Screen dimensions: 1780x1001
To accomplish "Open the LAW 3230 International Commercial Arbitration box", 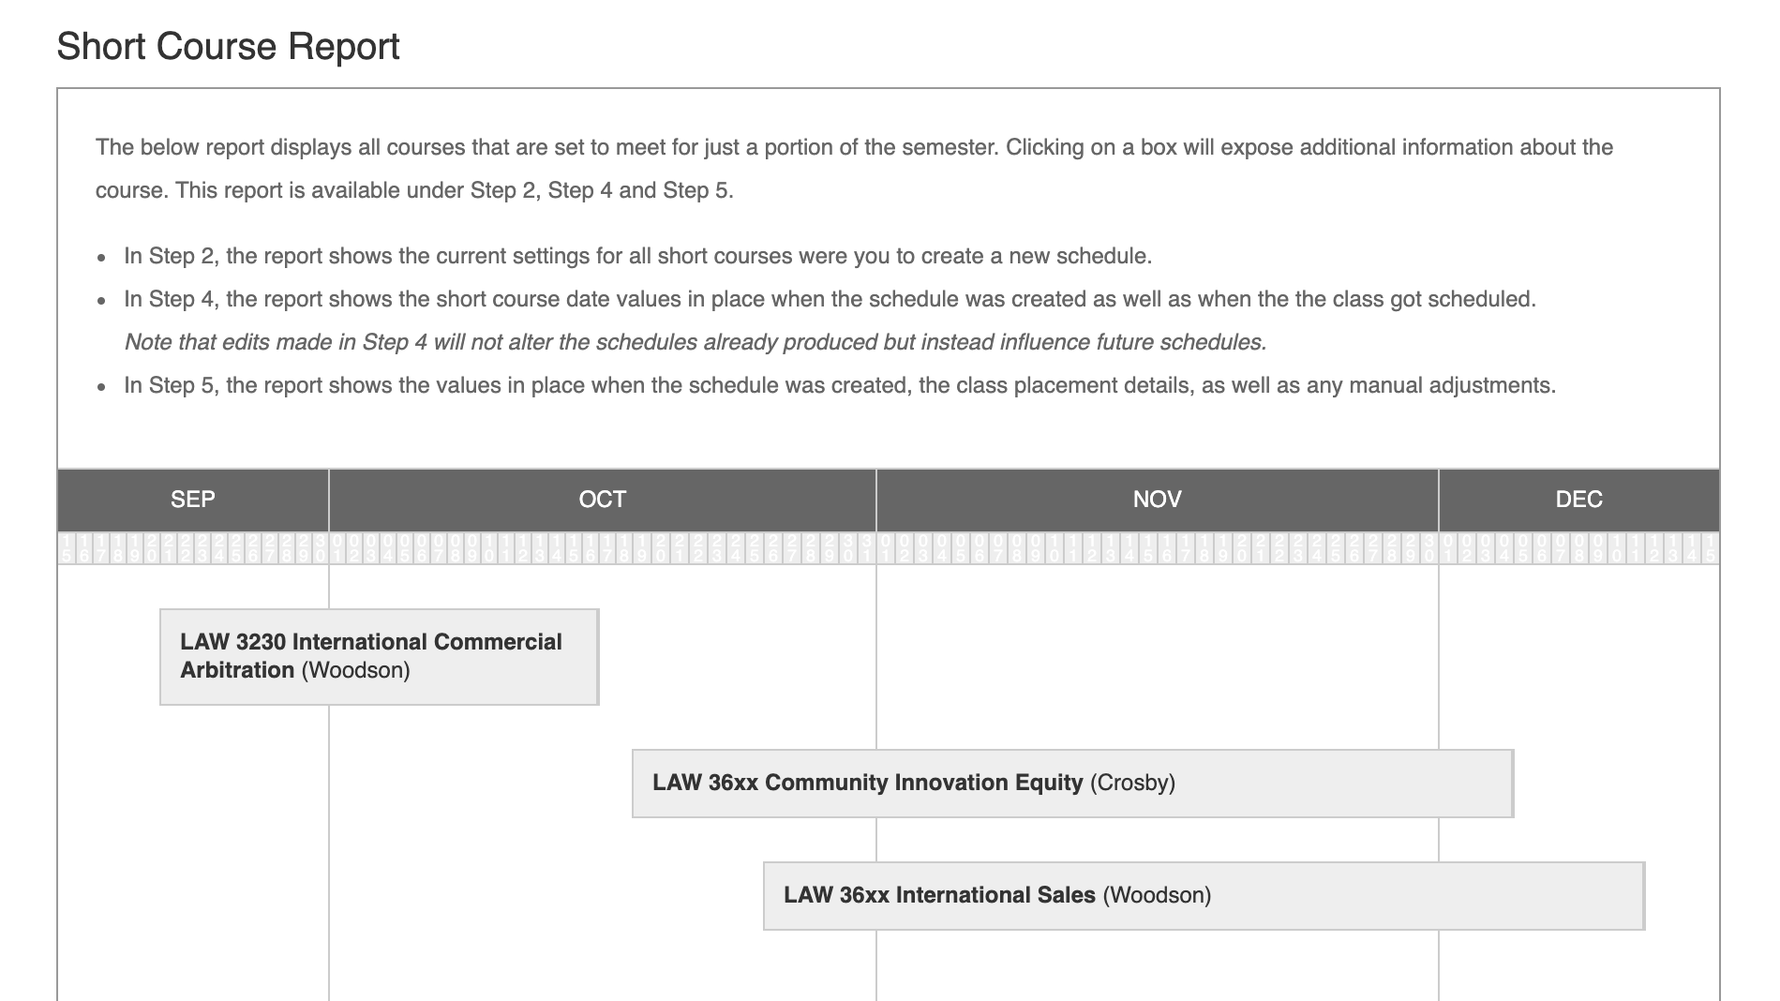I will tap(379, 656).
